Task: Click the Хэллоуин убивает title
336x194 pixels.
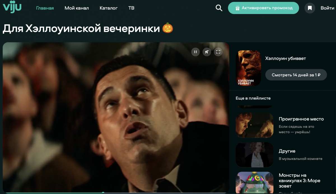Action: (x=285, y=59)
